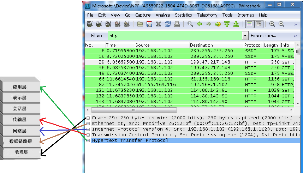Close the capture file X icon
The width and height of the screenshot is (303, 174).
(159, 24)
